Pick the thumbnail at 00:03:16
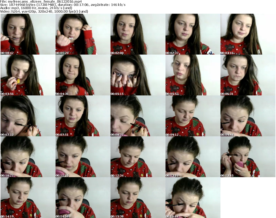 click(x=248, y=34)
